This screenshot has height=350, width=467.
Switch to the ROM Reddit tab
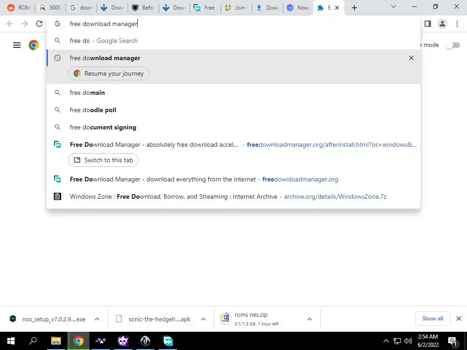point(19,8)
